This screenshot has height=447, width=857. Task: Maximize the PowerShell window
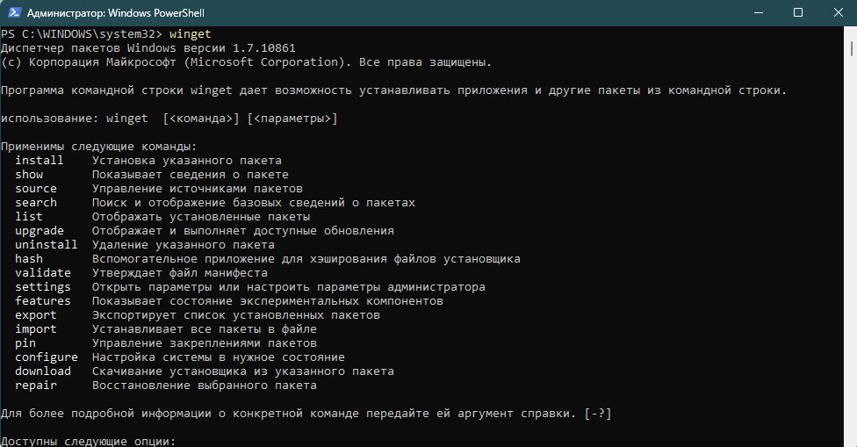point(798,13)
